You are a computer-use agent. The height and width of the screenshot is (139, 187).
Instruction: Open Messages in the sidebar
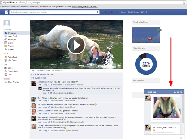click(12, 39)
